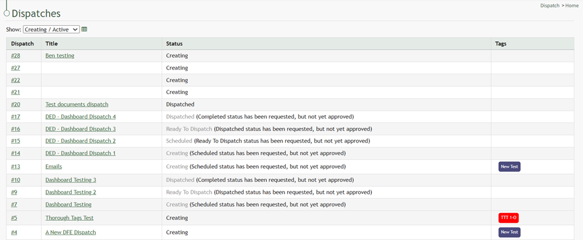This screenshot has width=583, height=240.
Task: Open dispatch #28 link
Action: coord(16,56)
